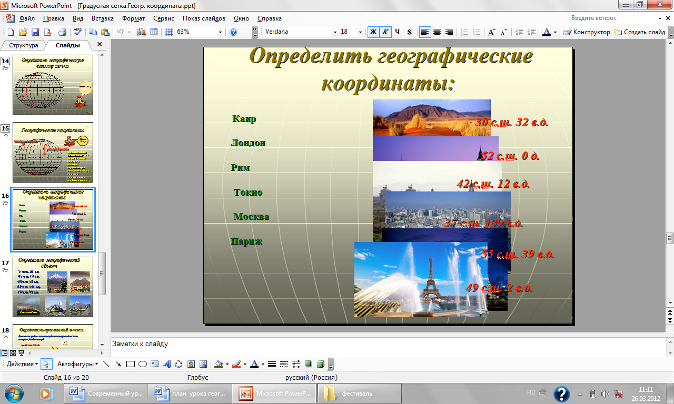This screenshot has width=674, height=404.
Task: Open the font size 18 dropdown
Action: [x=361, y=32]
